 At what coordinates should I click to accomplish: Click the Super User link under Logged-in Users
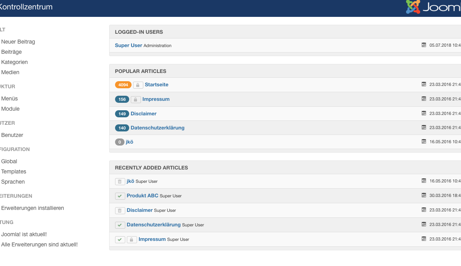tap(128, 46)
